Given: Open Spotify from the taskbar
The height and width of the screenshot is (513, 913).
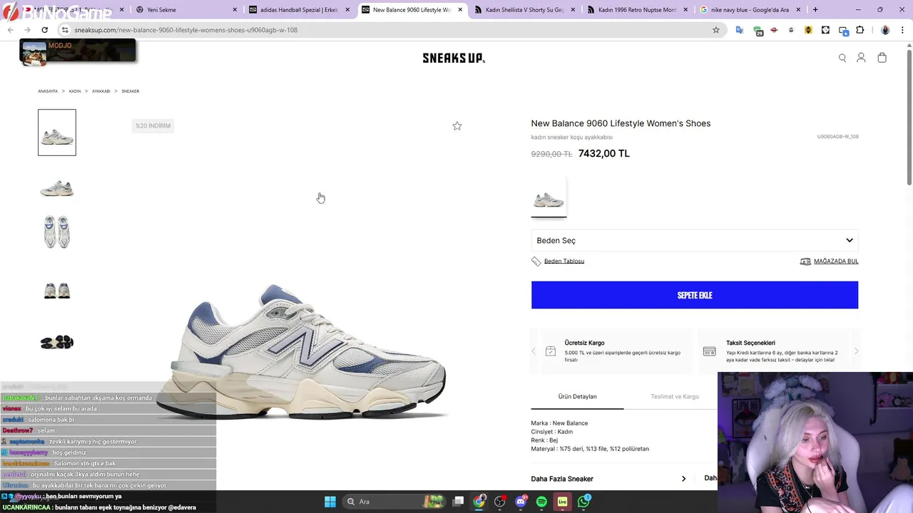Looking at the screenshot, I should 541,502.
